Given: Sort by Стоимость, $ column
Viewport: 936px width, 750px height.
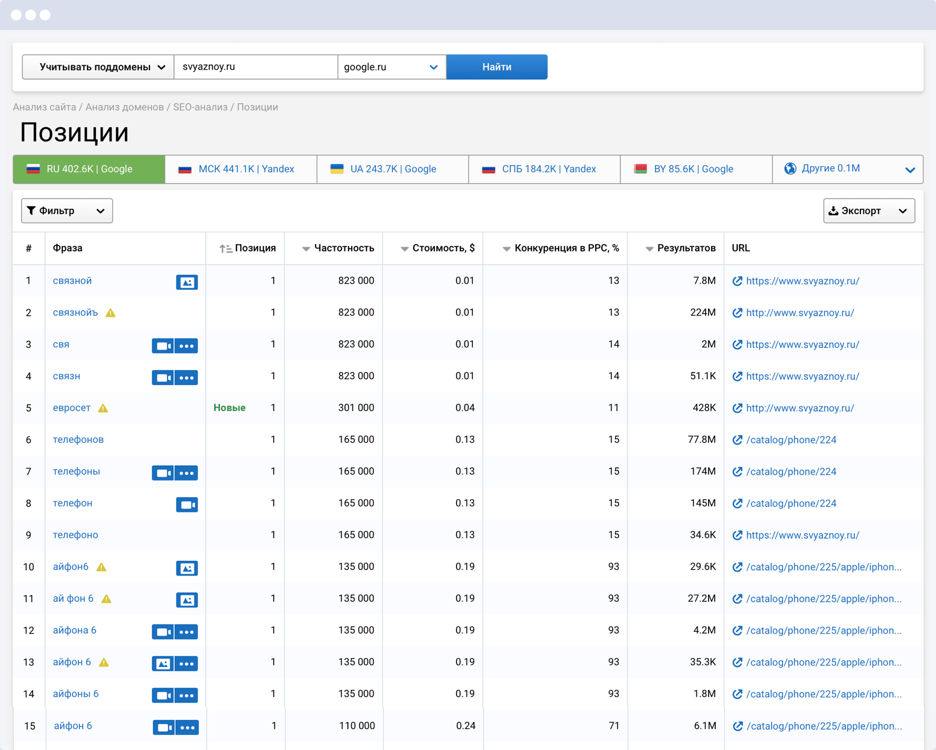Looking at the screenshot, I should (x=437, y=248).
